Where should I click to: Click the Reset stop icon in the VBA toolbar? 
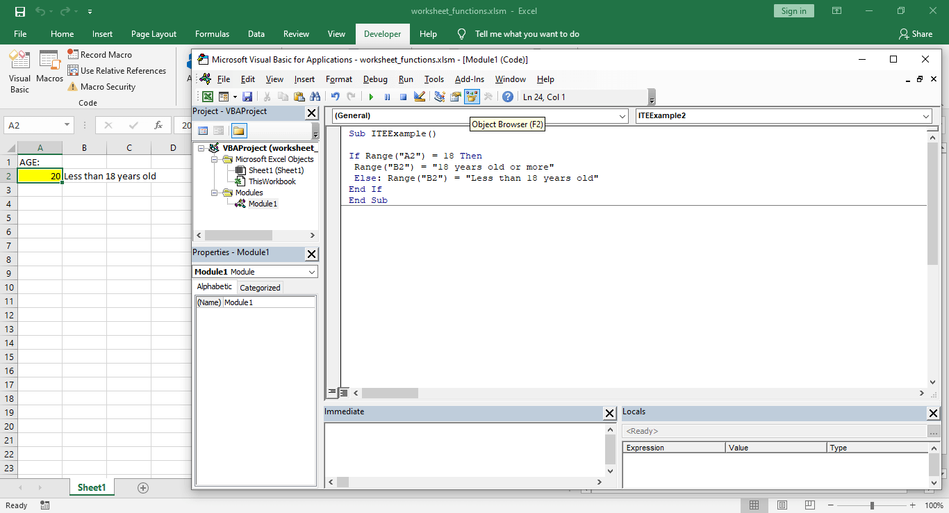point(403,97)
